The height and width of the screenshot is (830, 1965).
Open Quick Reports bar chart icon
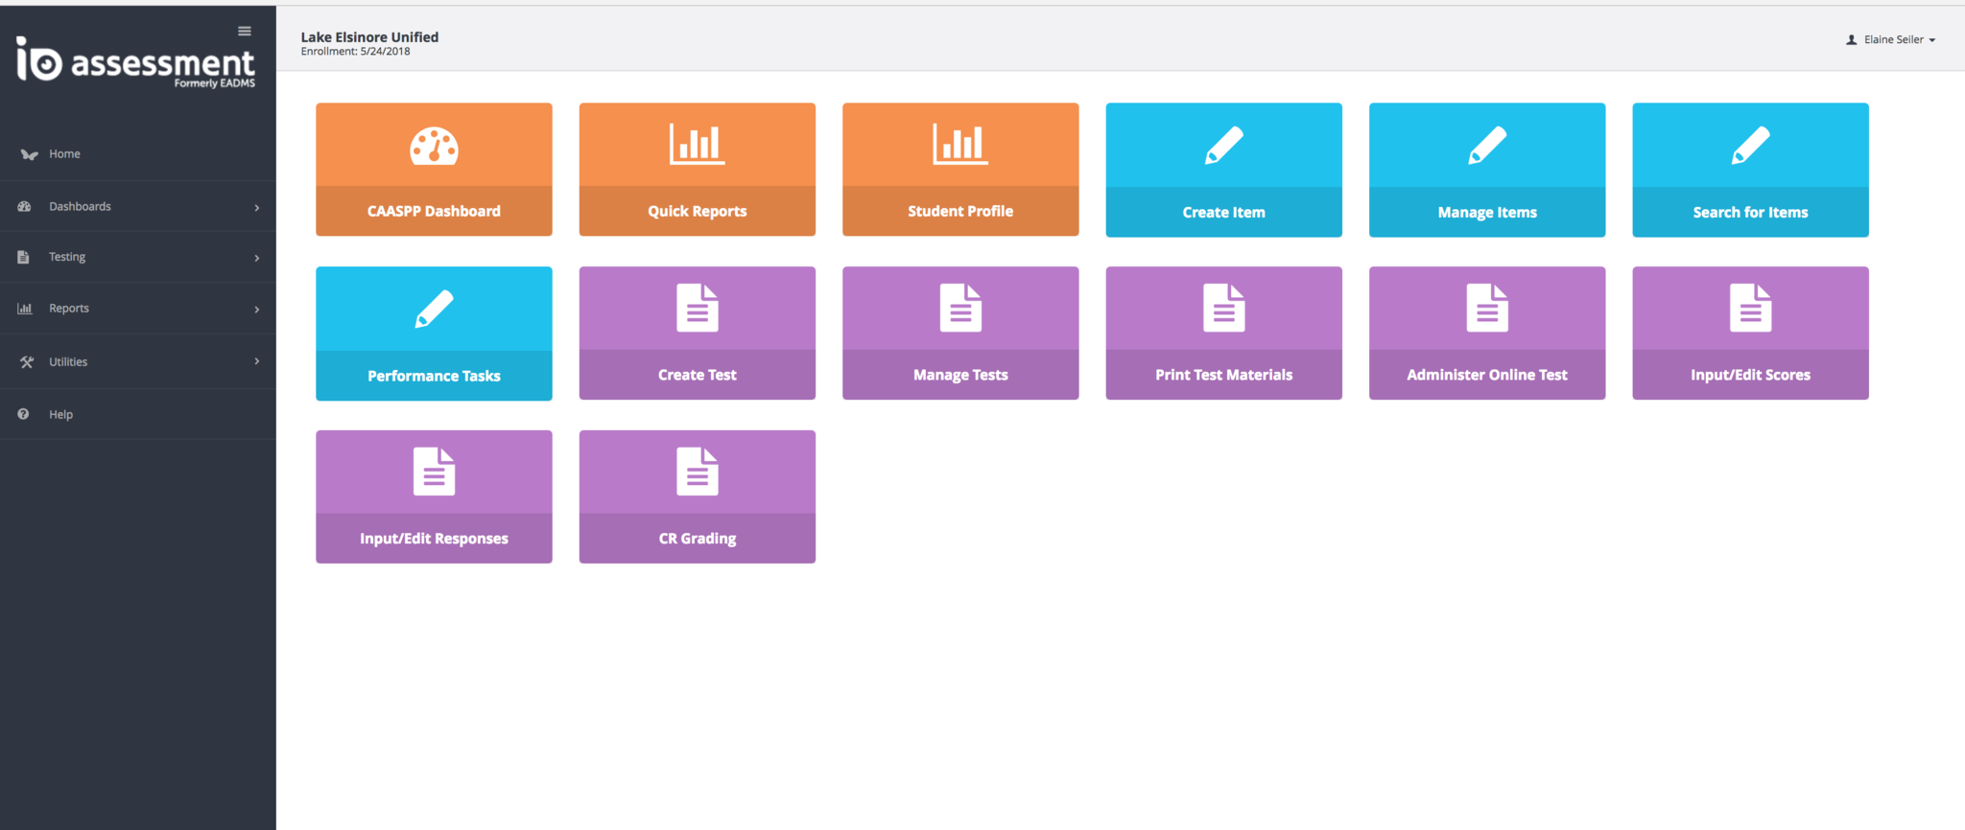click(697, 145)
